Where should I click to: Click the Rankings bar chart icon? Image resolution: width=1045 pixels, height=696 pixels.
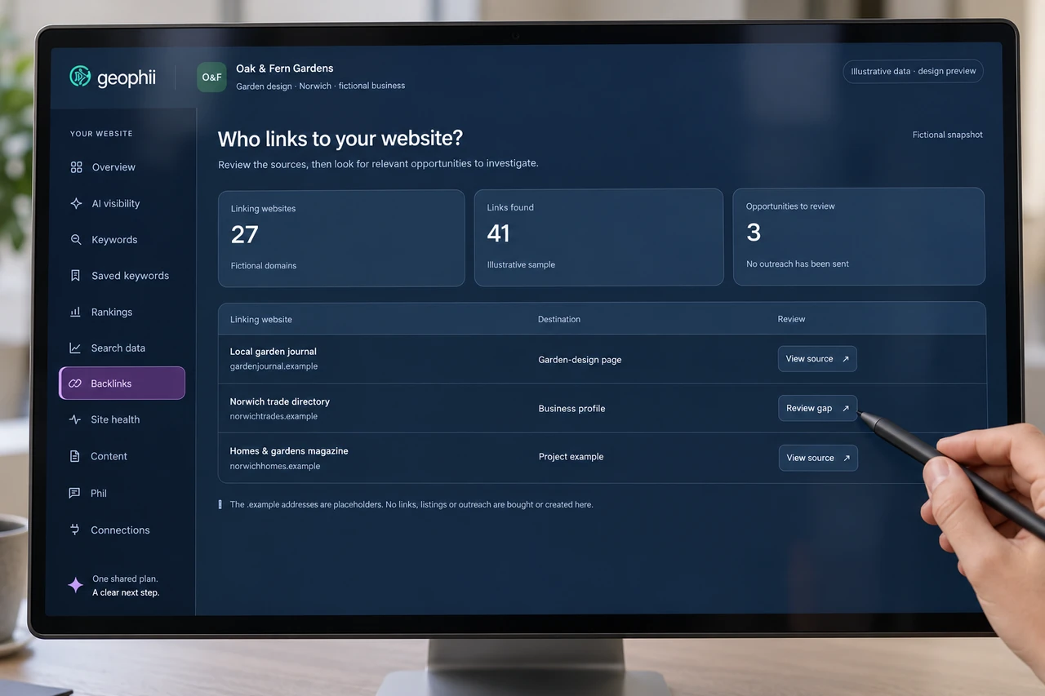pos(75,312)
